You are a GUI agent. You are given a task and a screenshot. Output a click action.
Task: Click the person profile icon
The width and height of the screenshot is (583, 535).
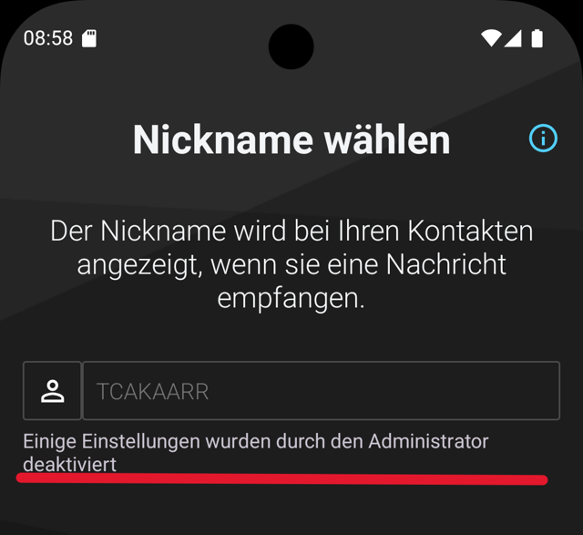(x=53, y=391)
